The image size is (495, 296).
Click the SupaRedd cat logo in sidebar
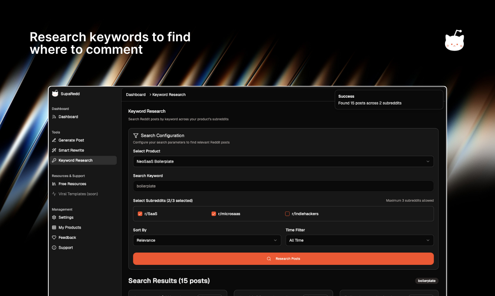pos(55,93)
